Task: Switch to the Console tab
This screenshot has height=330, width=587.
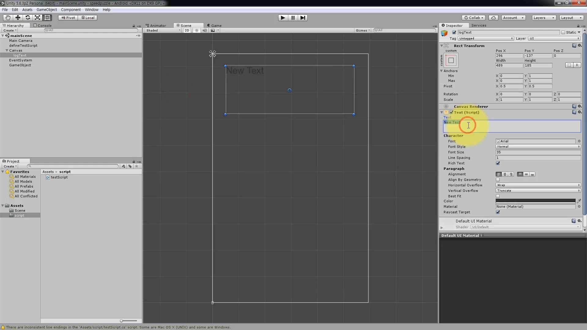Action: pyautogui.click(x=42, y=25)
